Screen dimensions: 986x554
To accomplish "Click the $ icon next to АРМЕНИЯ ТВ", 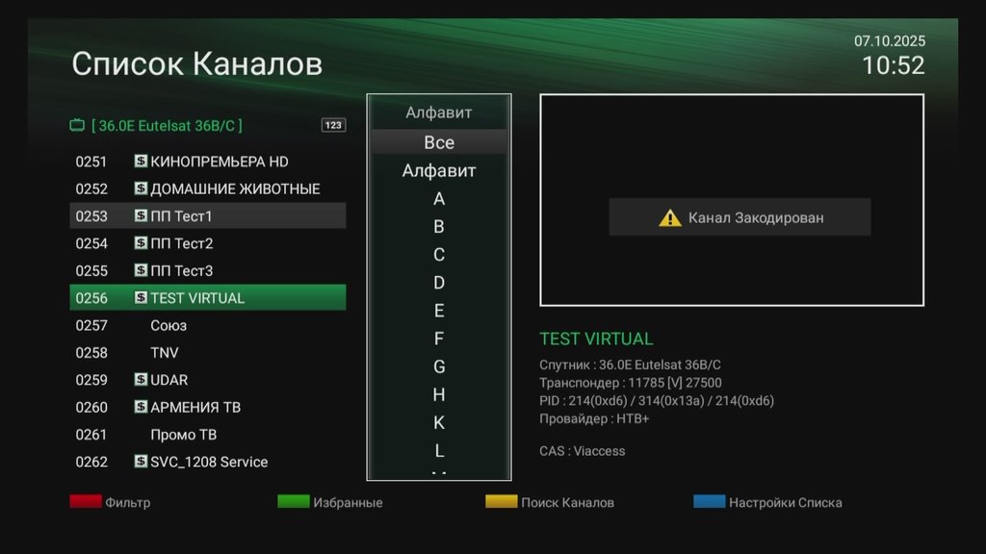I will coord(141,407).
